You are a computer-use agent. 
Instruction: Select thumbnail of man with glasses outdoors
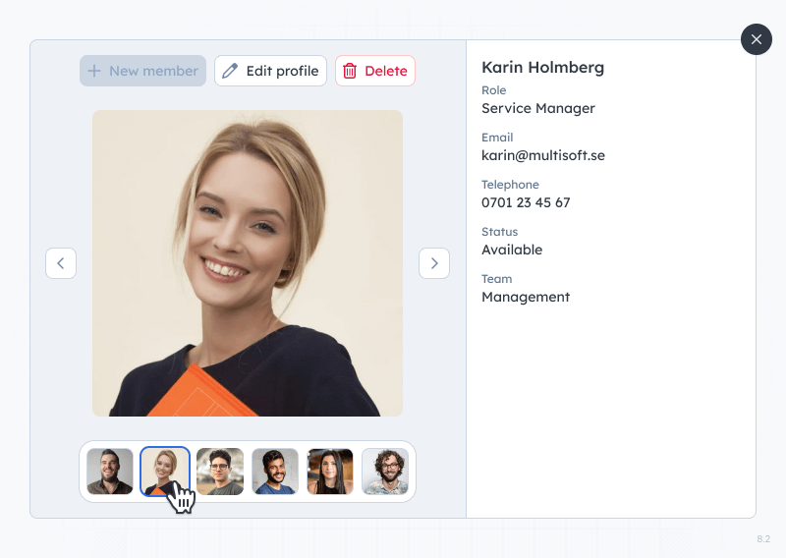coord(220,472)
